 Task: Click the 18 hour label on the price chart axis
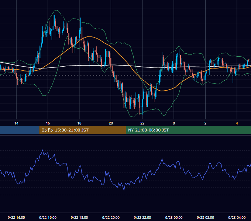coord(79,123)
